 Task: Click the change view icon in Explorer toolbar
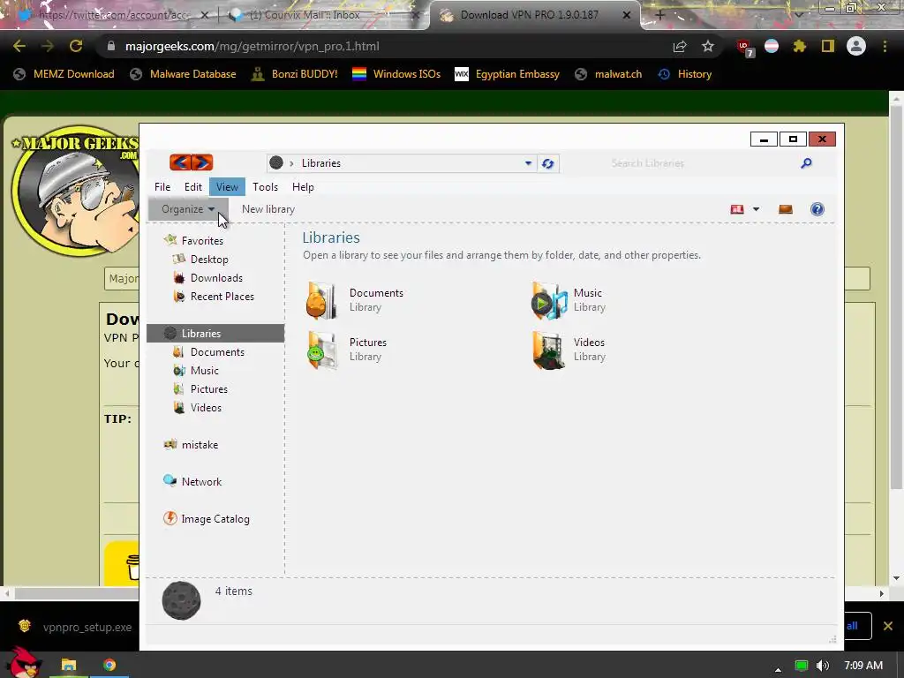(x=737, y=209)
